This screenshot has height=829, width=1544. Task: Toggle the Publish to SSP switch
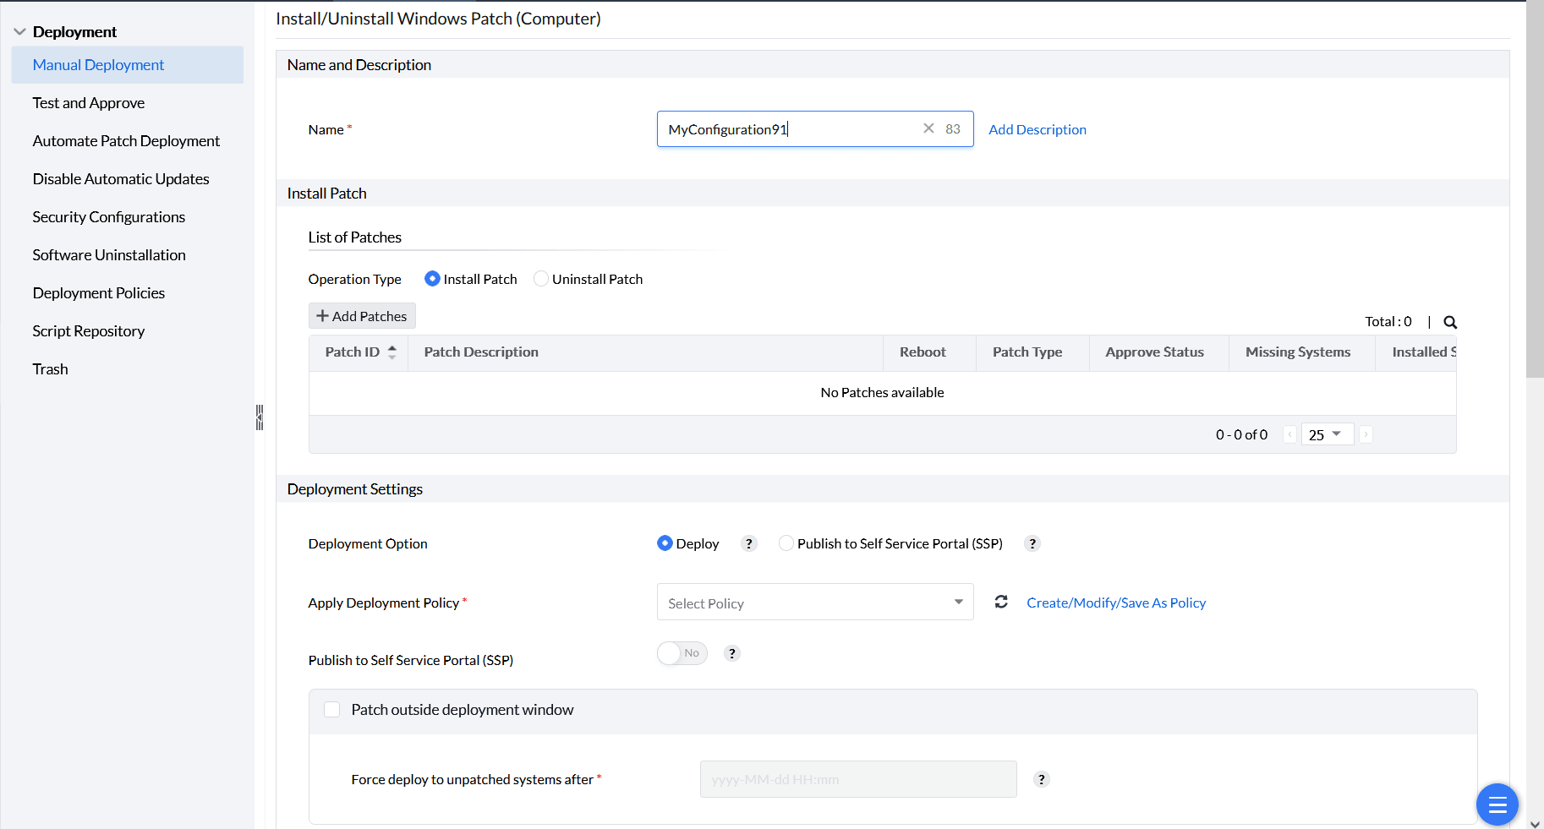tap(682, 653)
